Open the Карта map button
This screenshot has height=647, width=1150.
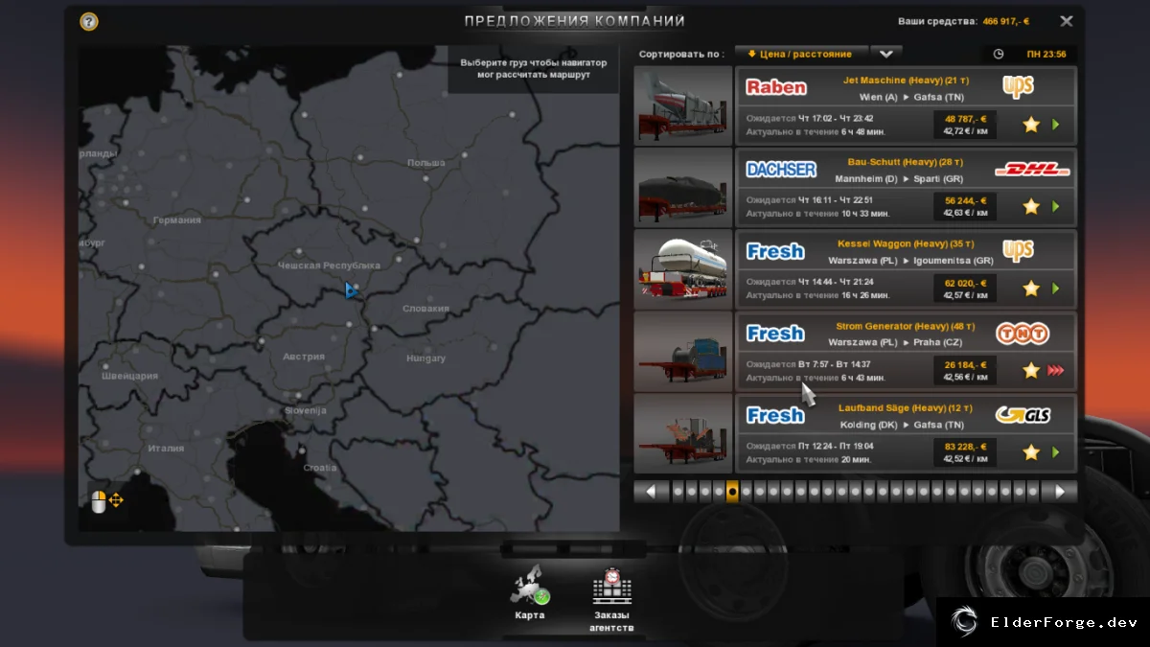[529, 594]
